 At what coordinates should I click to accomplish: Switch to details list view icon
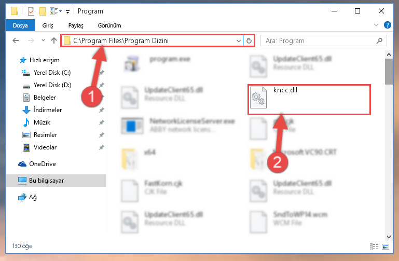point(374,246)
